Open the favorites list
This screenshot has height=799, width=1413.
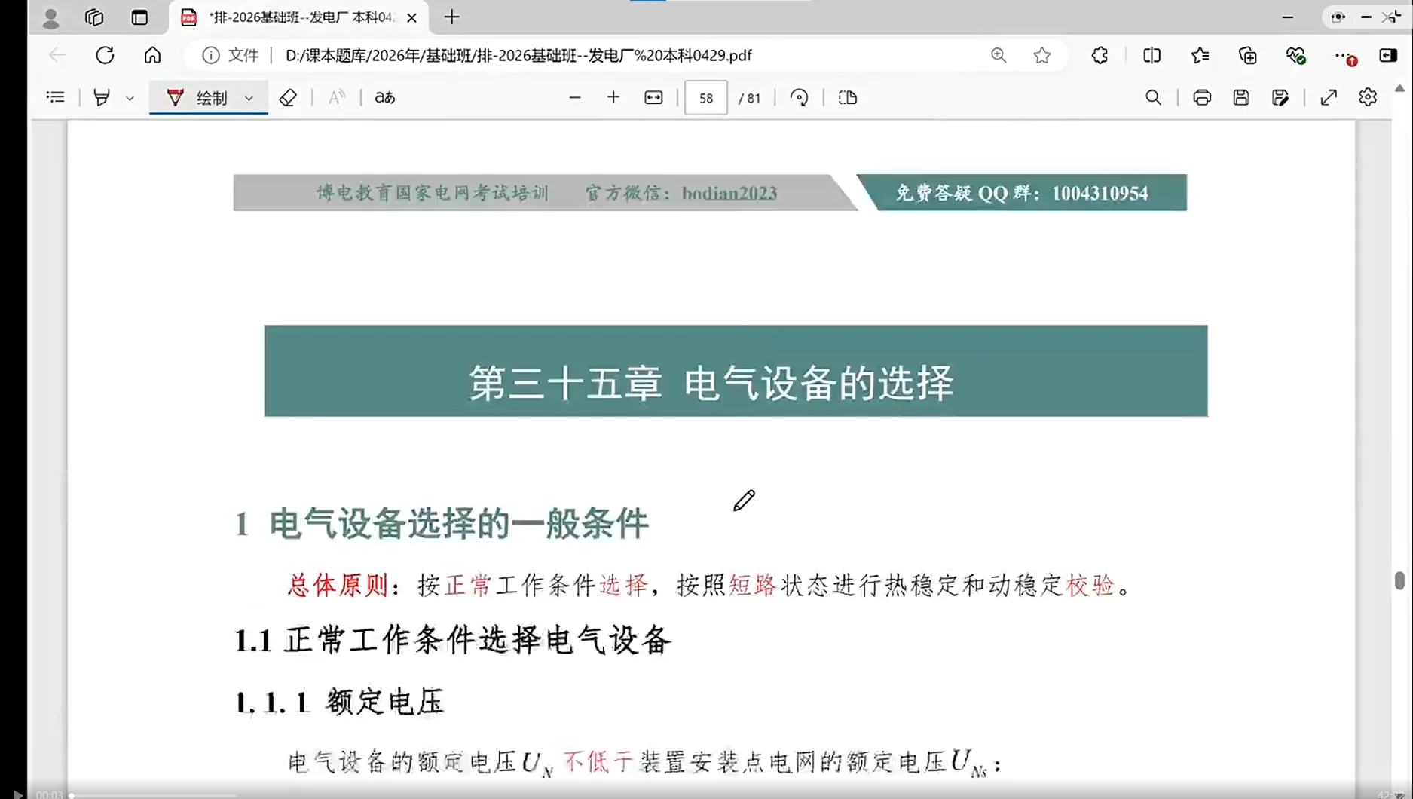pyautogui.click(x=1200, y=55)
